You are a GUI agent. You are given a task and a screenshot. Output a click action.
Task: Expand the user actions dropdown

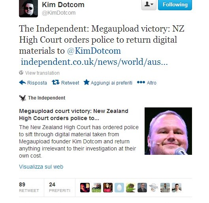pos(149,5)
